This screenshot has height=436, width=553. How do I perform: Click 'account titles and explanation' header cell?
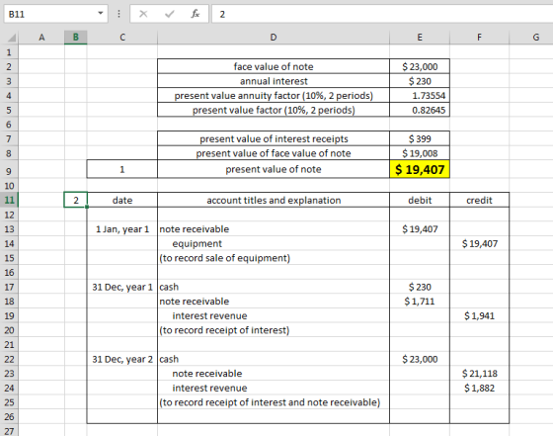coord(274,200)
